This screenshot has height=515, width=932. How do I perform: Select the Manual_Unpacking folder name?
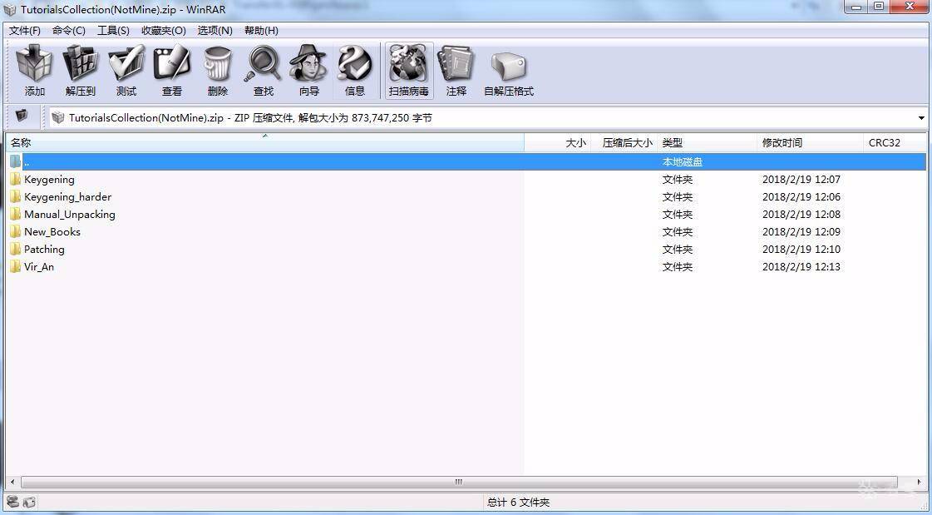click(x=70, y=214)
